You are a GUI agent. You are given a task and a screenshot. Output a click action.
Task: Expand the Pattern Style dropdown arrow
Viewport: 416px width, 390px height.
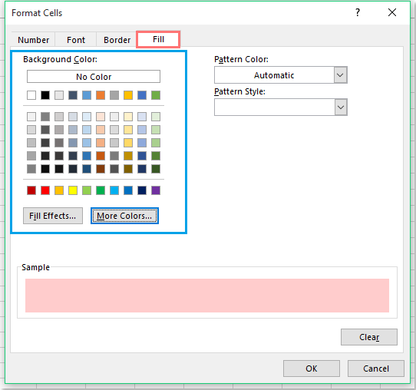pos(341,107)
